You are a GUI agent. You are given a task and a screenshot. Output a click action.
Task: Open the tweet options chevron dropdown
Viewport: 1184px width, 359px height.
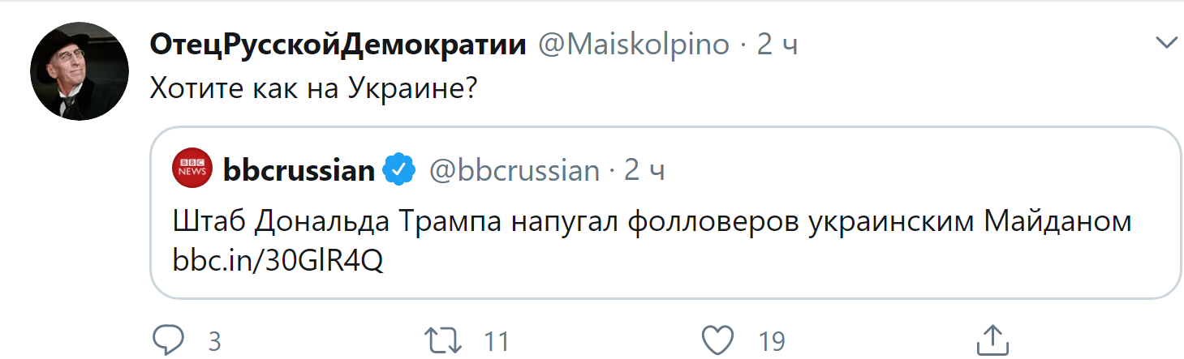click(x=1167, y=42)
